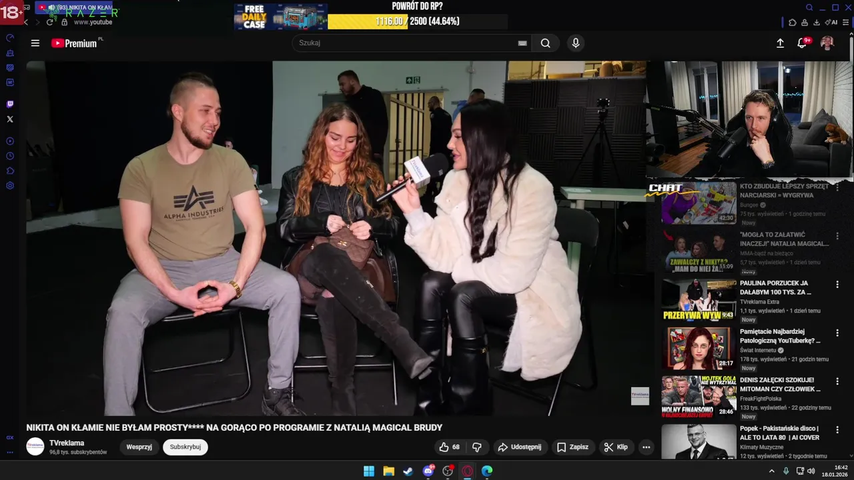Click the Opera forward navigation arrow
854x480 pixels.
coord(37,22)
